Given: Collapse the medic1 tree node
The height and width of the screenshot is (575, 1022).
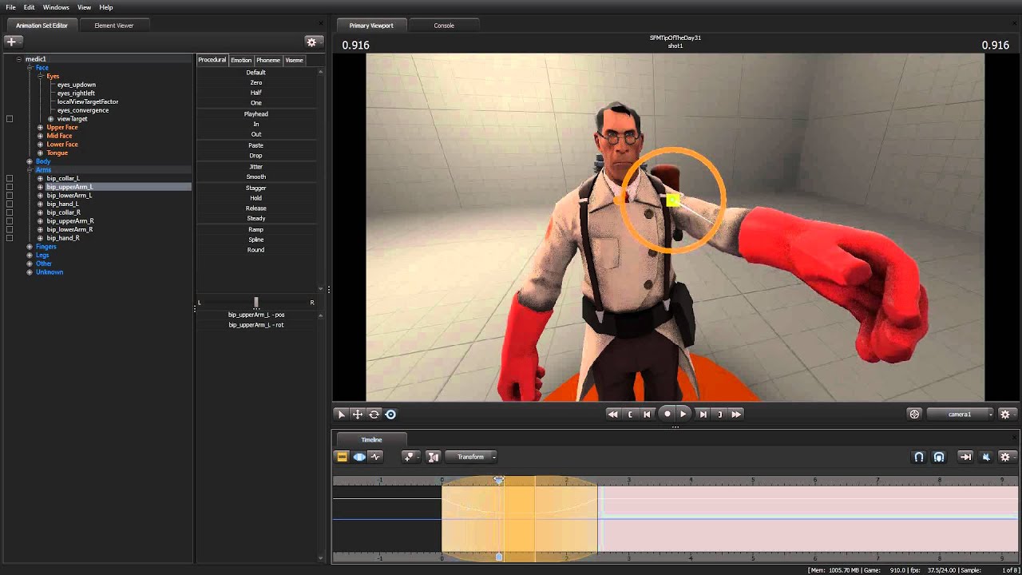Looking at the screenshot, I should 18,59.
